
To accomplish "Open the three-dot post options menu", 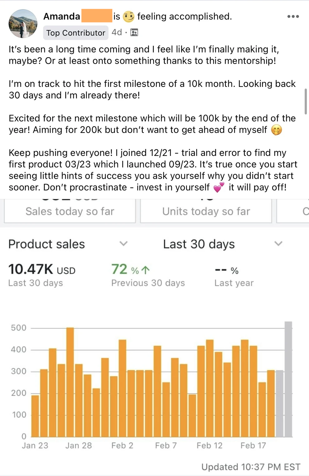I will [x=293, y=17].
